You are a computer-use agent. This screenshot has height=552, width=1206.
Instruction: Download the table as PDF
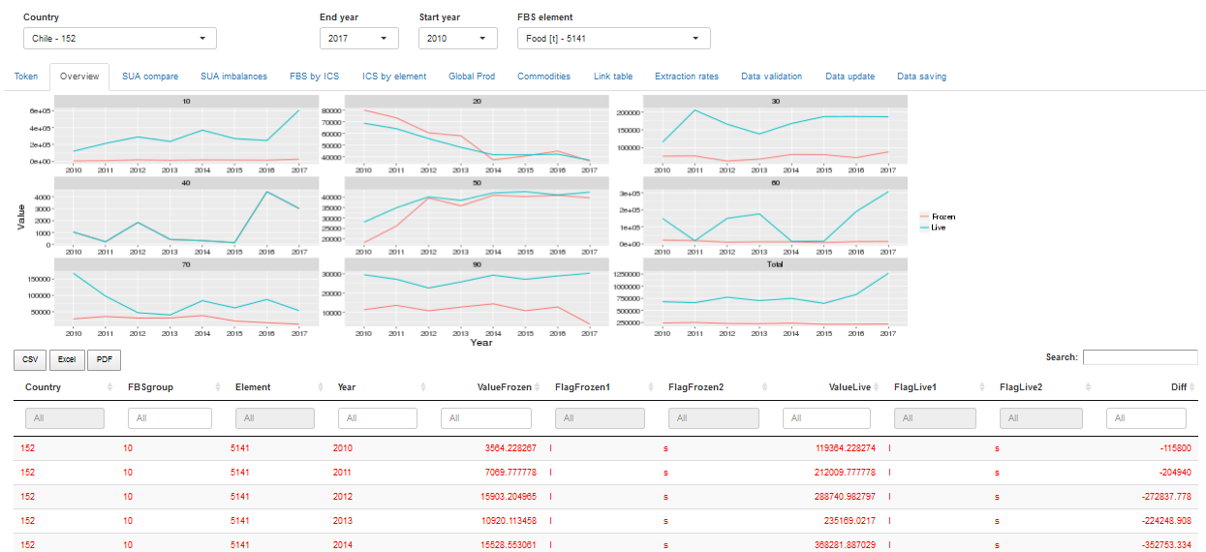click(x=104, y=360)
